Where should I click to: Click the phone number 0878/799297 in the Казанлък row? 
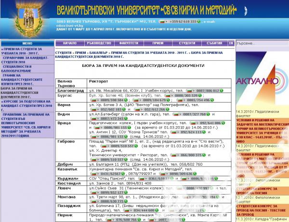(x=140, y=174)
